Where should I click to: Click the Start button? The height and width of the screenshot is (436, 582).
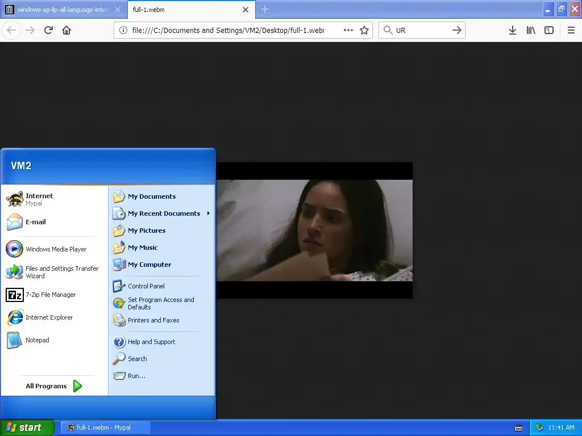click(27, 427)
